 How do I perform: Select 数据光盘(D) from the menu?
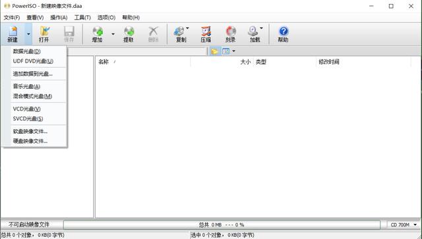click(x=34, y=51)
